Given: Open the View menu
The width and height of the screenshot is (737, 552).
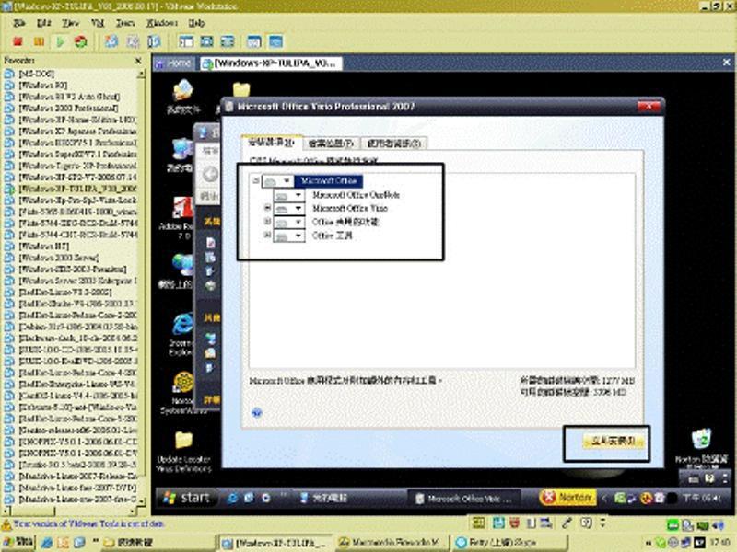Looking at the screenshot, I should [71, 22].
